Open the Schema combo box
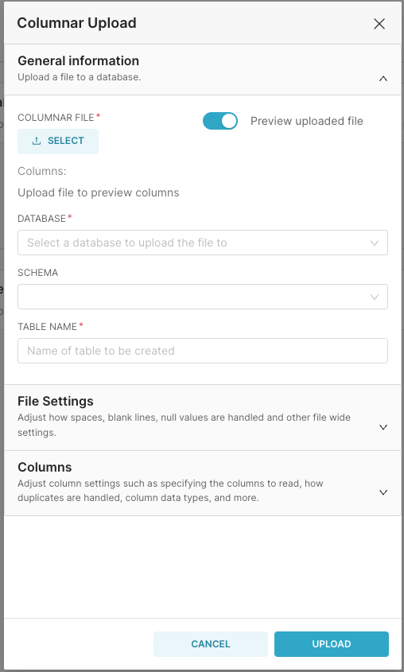Screen dimensions: 404x672 pos(203,297)
